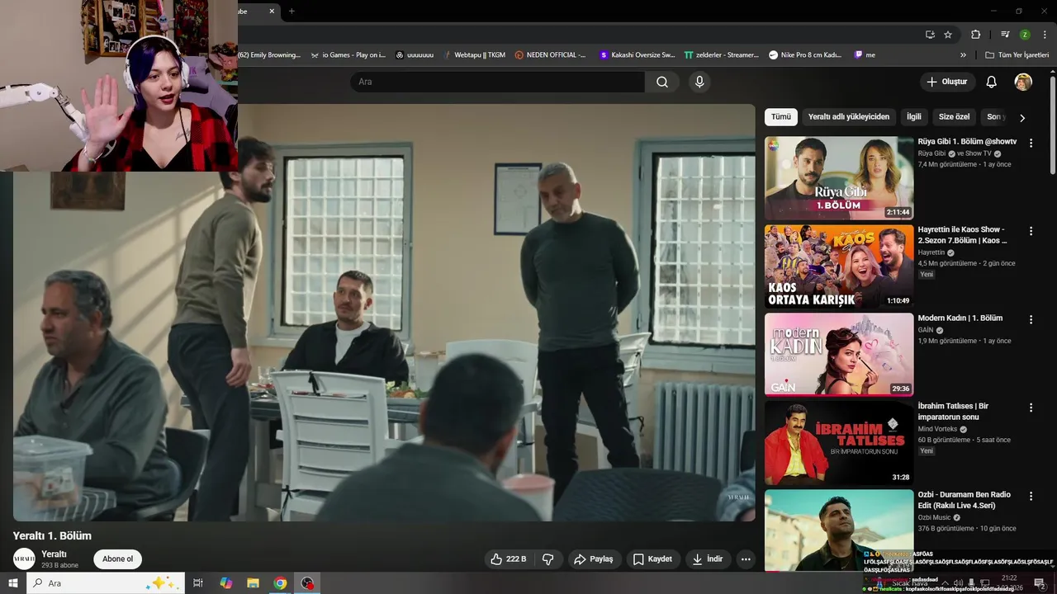The width and height of the screenshot is (1057, 594).
Task: Click the Modern Kadın | 1. Bölüm title
Action: (x=960, y=318)
